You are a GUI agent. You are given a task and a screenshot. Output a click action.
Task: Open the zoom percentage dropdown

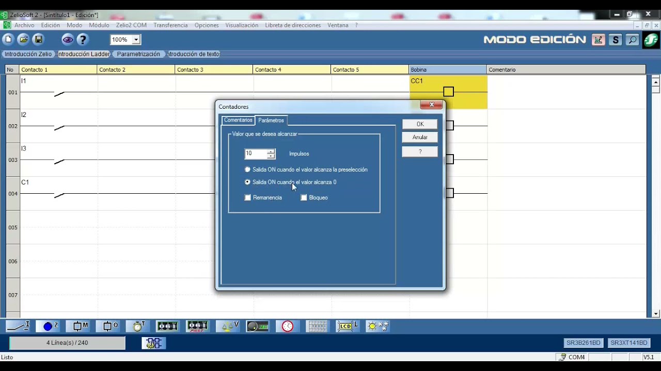(136, 40)
